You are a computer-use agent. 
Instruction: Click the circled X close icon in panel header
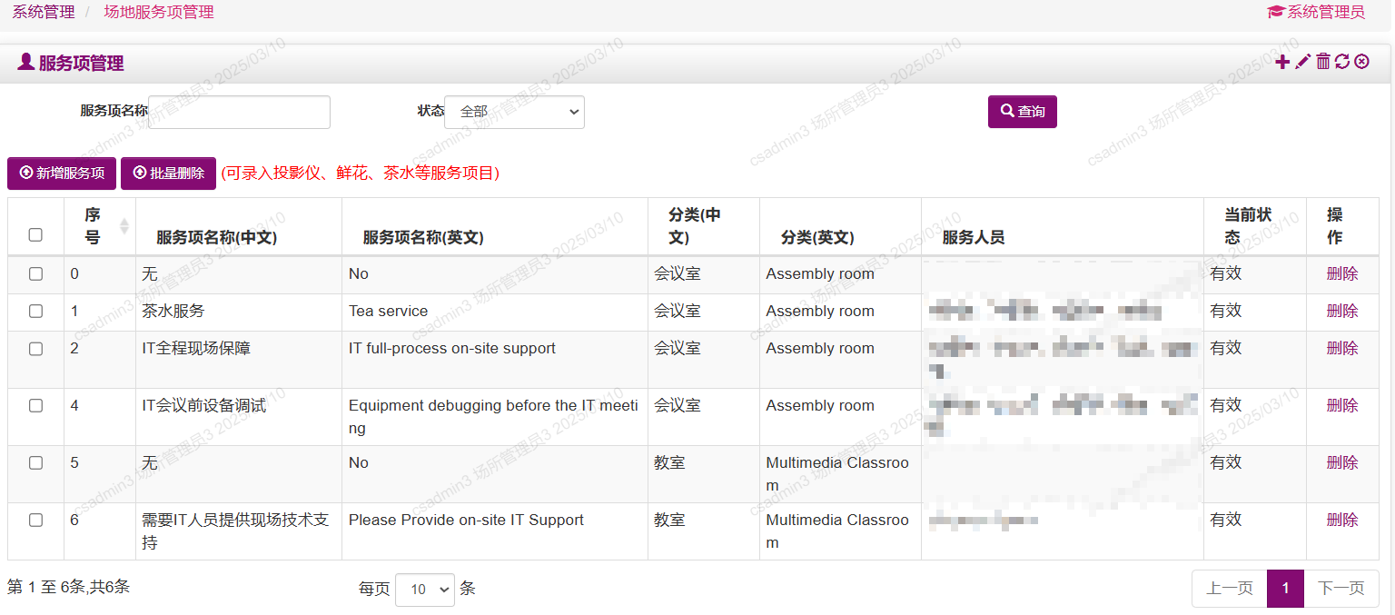[x=1361, y=62]
